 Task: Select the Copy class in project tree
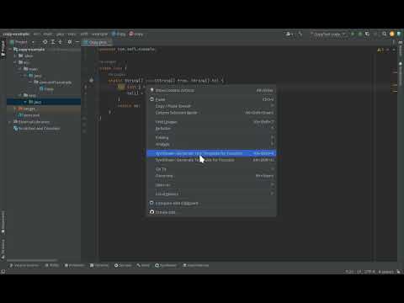[46, 89]
